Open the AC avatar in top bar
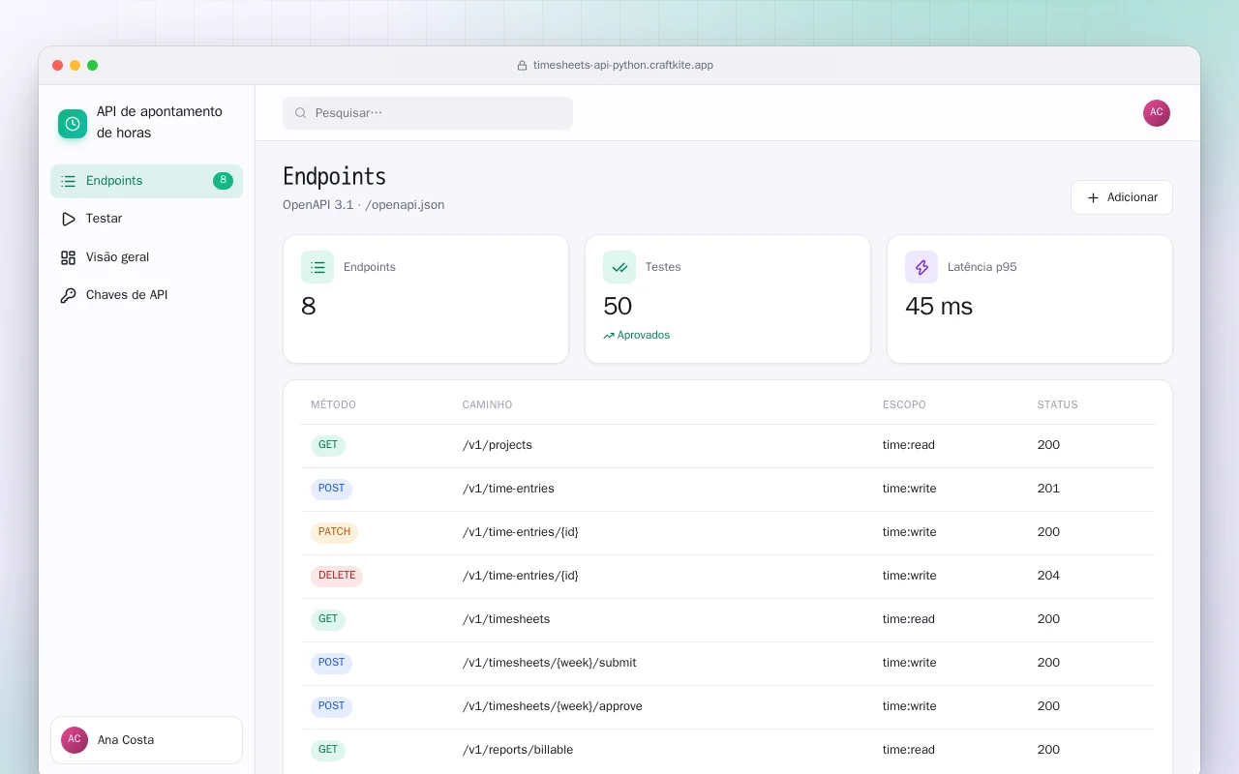 (x=1157, y=113)
